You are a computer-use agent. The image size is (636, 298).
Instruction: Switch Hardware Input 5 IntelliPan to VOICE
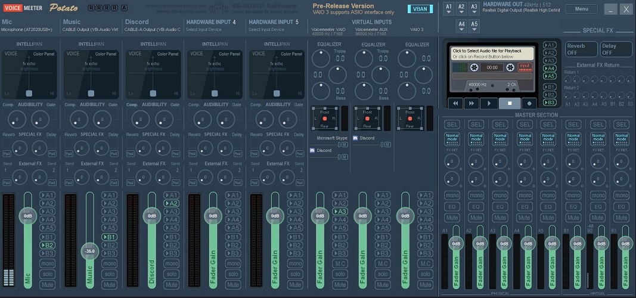(x=259, y=54)
